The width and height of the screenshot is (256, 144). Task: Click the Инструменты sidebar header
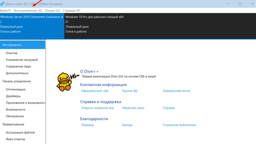click(x=22, y=45)
